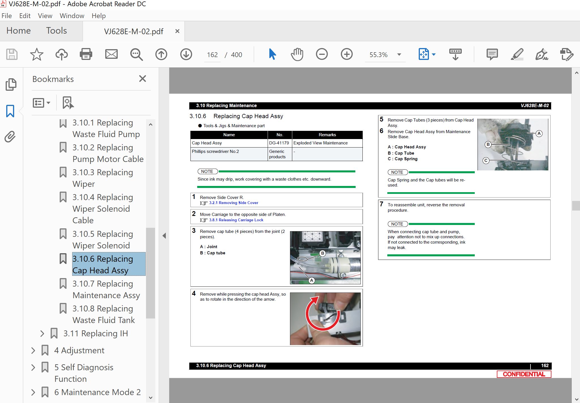Switch to the Home tab
Screen dimensions: 580x403
tap(19, 31)
